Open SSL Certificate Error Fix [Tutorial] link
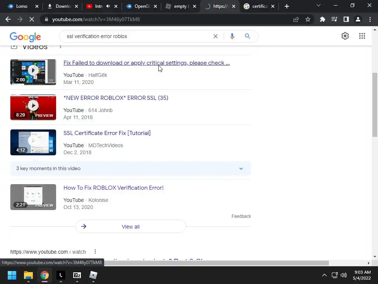This screenshot has height=284, width=378. click(x=107, y=133)
